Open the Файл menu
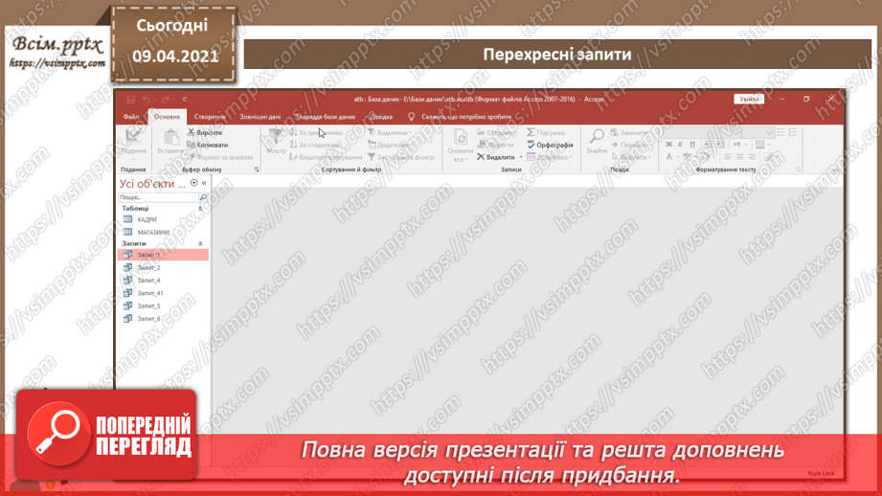882x496 pixels. [131, 117]
